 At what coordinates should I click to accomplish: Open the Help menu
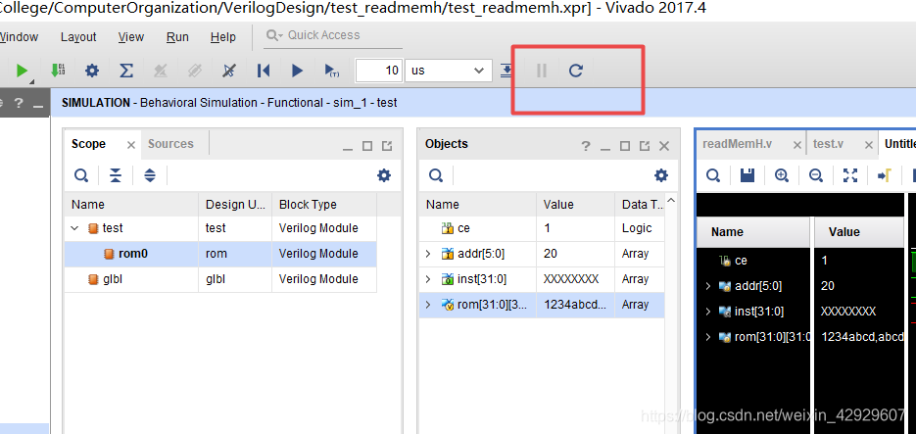click(x=223, y=37)
